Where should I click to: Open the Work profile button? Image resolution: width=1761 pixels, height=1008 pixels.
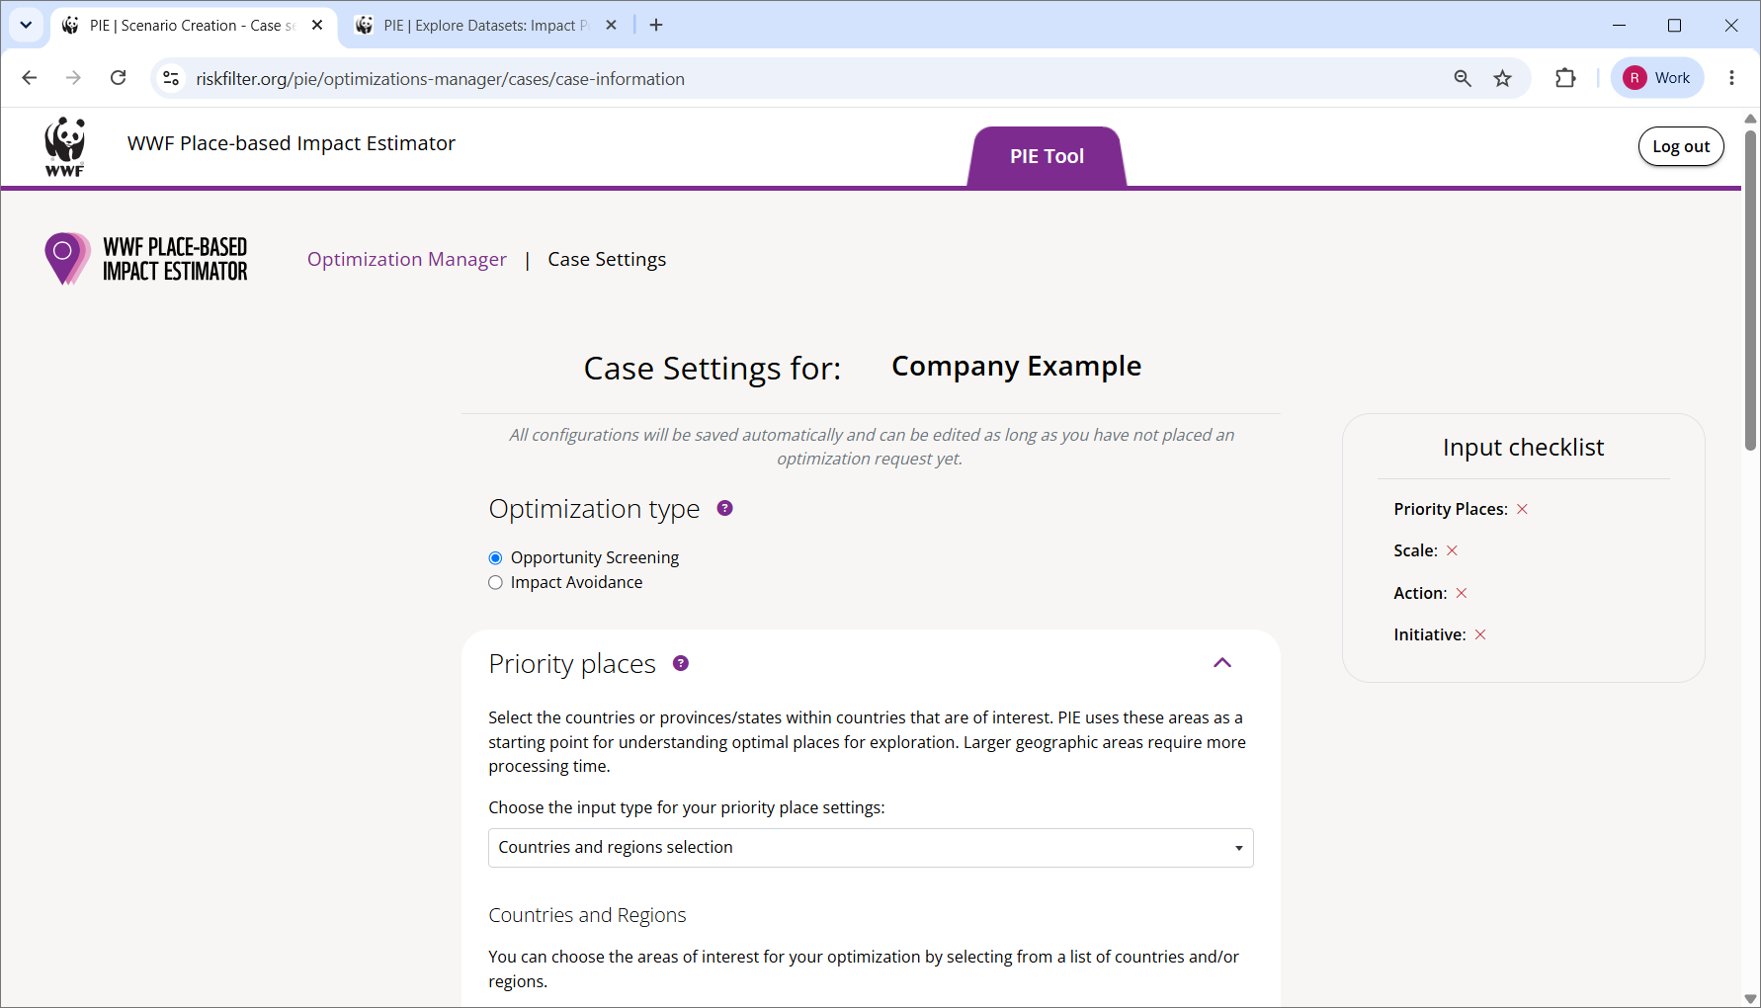coord(1657,78)
